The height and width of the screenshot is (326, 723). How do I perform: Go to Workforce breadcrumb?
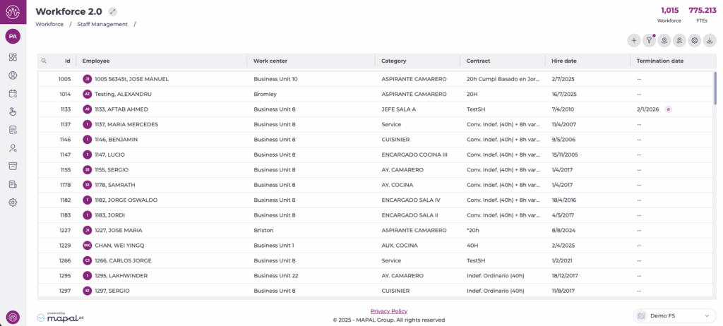49,24
